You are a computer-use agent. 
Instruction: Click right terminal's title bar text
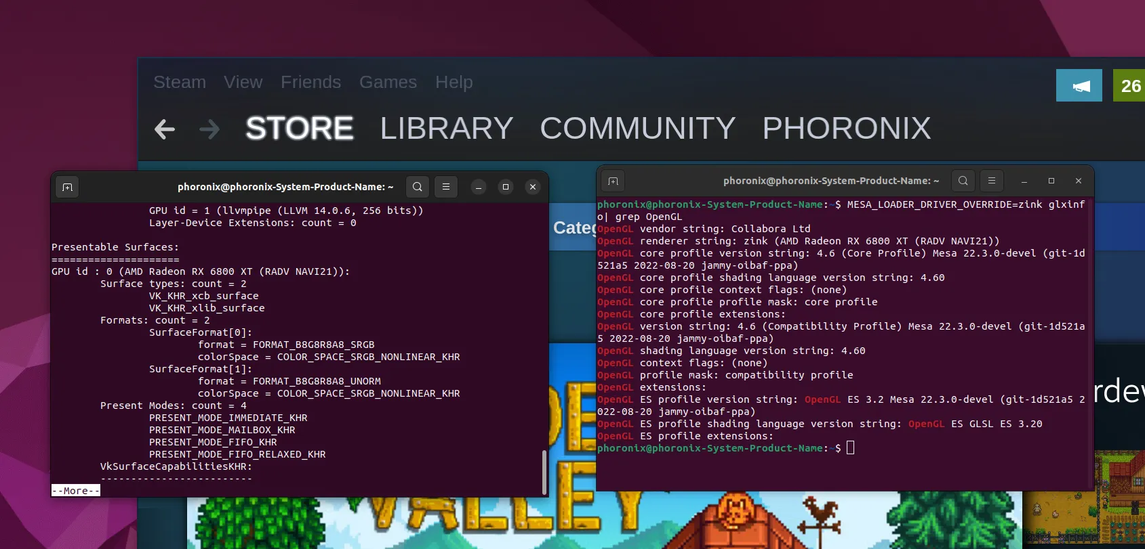coord(831,181)
